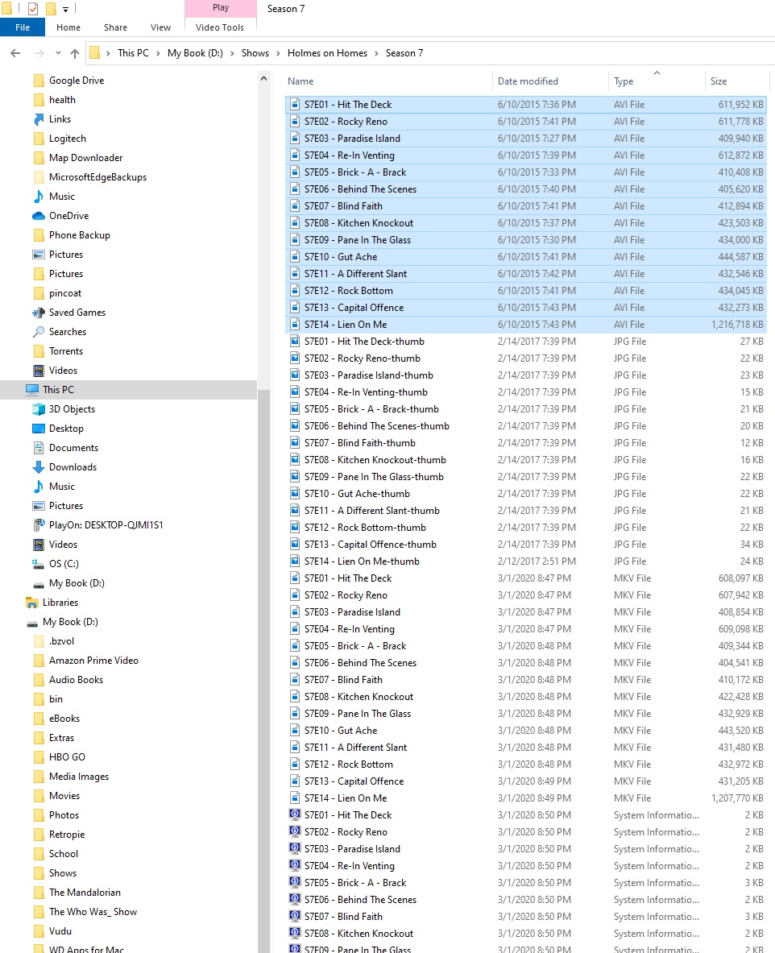Click the Up arrow to go to parent folder
This screenshot has width=775, height=953.
[74, 53]
